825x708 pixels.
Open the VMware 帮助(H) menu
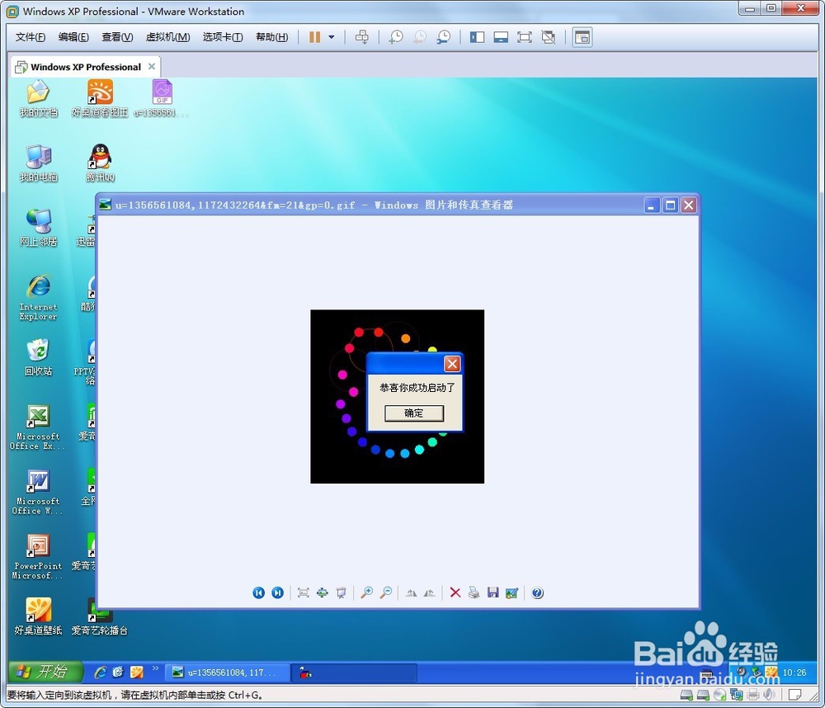click(x=272, y=37)
